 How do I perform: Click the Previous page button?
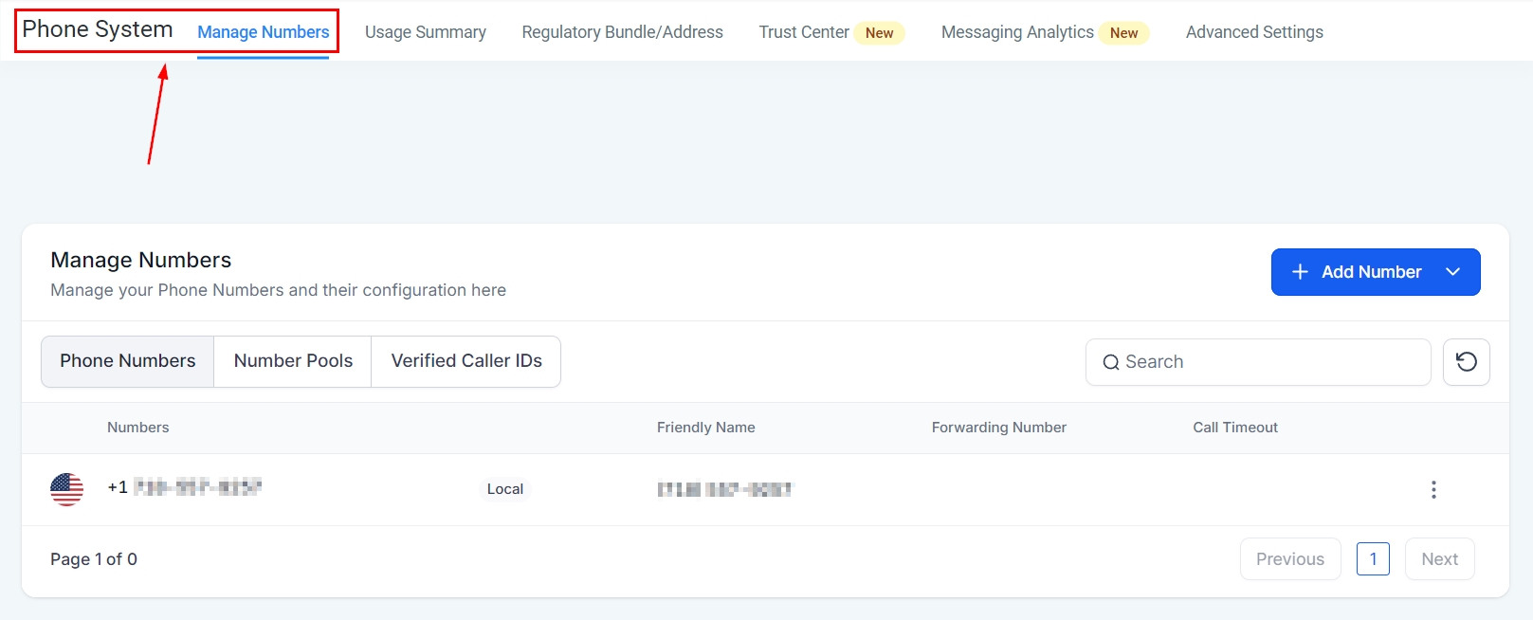(x=1289, y=559)
